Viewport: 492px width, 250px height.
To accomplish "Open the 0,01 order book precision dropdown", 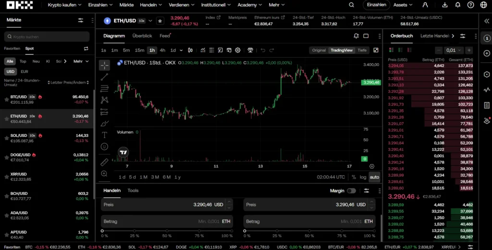I will pos(453,50).
